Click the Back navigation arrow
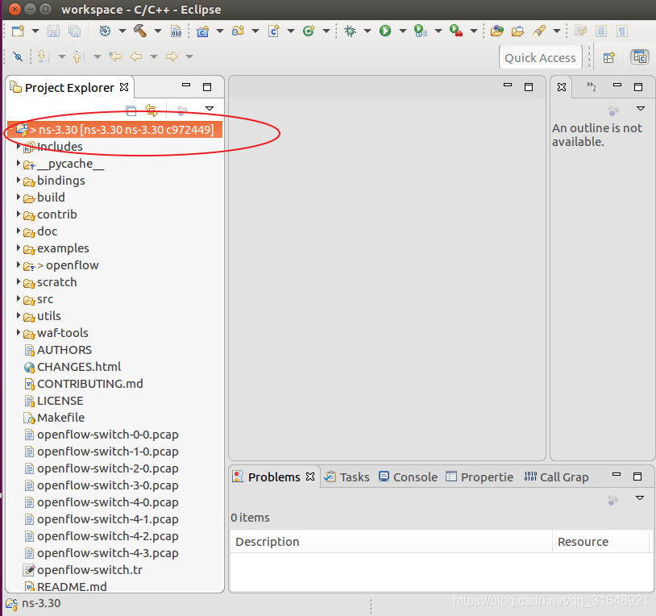Screen dimensions: 656x616 point(136,56)
